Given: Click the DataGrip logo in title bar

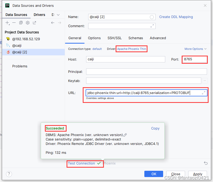Looking at the screenshot, I should 7,5.
